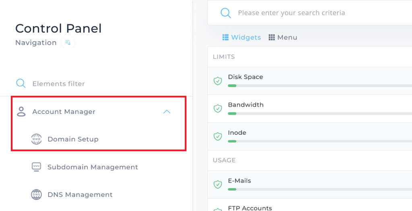The width and height of the screenshot is (412, 211).
Task: Click the Account Manager person icon
Action: click(21, 112)
